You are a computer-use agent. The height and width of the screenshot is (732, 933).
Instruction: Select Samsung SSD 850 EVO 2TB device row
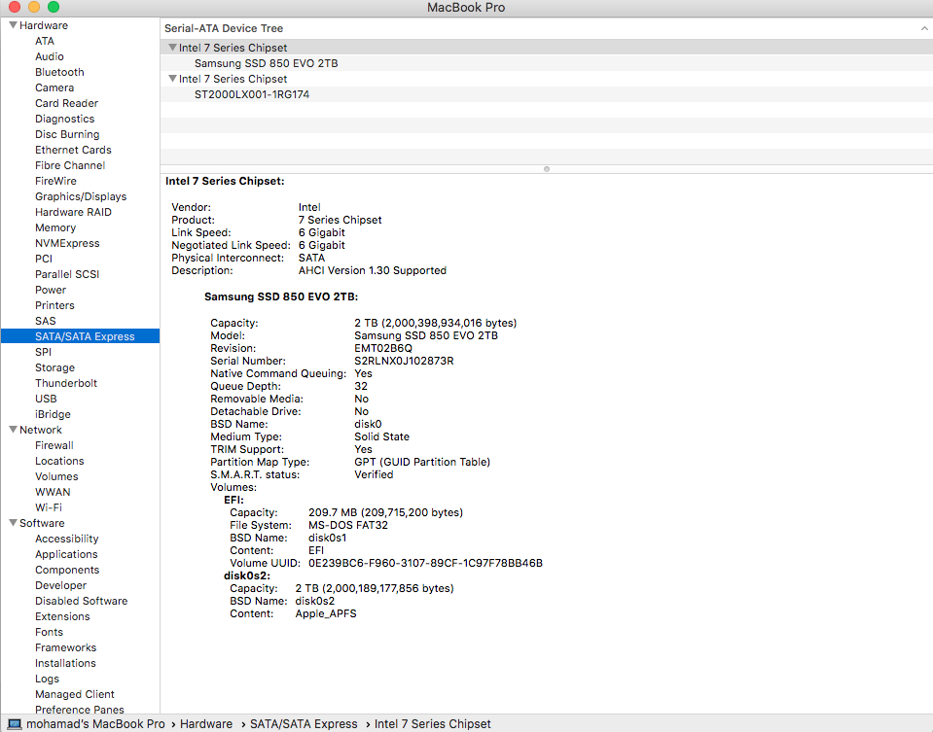[546, 63]
